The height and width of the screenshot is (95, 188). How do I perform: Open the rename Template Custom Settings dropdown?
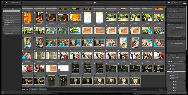(180, 27)
